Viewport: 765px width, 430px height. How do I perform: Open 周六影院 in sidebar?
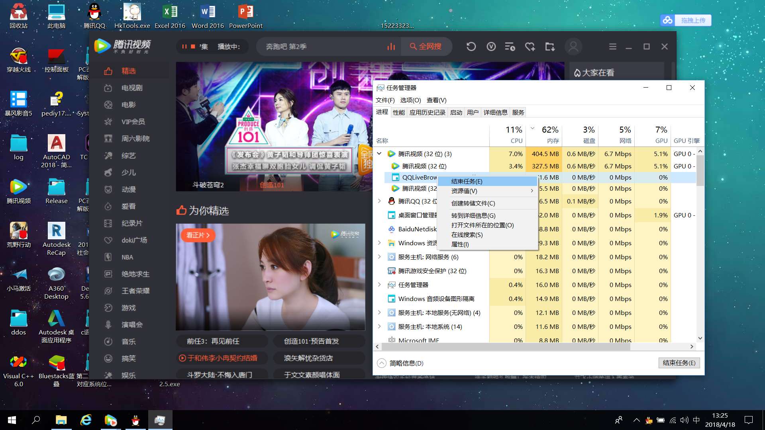[x=135, y=139]
